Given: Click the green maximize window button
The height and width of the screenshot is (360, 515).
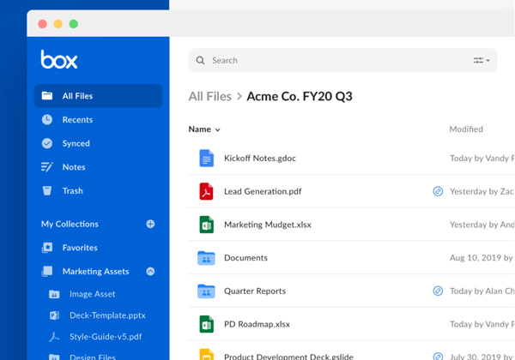Looking at the screenshot, I should coord(74,24).
